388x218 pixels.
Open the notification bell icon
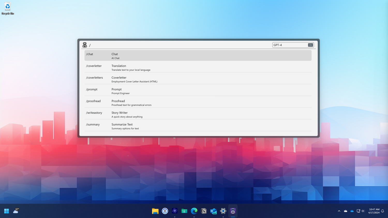[383, 211]
